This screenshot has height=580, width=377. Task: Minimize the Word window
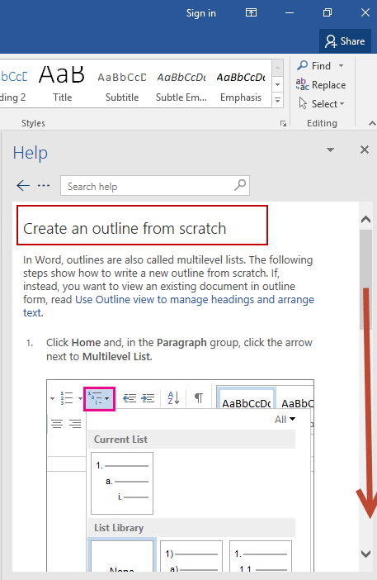pyautogui.click(x=290, y=13)
